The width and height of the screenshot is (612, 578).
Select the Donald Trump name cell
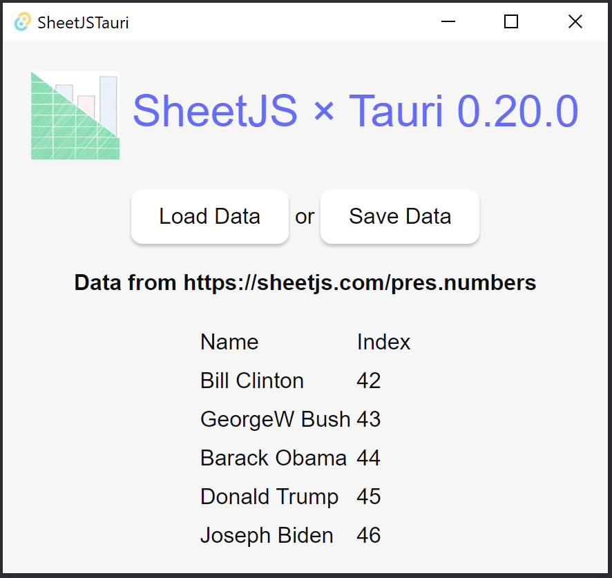click(x=269, y=497)
